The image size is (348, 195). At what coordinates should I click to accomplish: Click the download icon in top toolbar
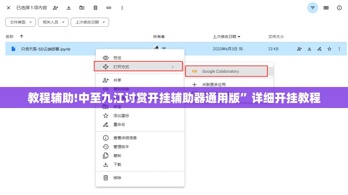[x=69, y=8]
